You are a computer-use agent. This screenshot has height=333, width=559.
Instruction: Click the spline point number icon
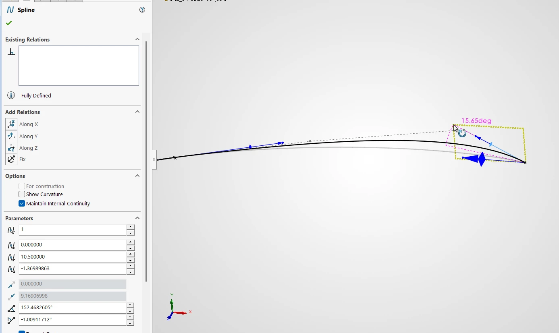[11, 230]
